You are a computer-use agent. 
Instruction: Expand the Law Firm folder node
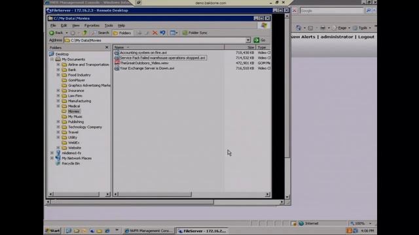pyautogui.click(x=58, y=96)
